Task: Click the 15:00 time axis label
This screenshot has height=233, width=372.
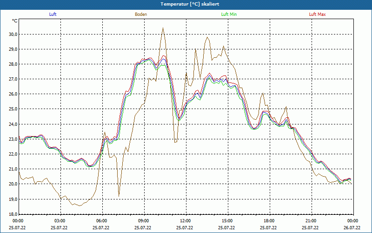Action: click(x=226, y=221)
